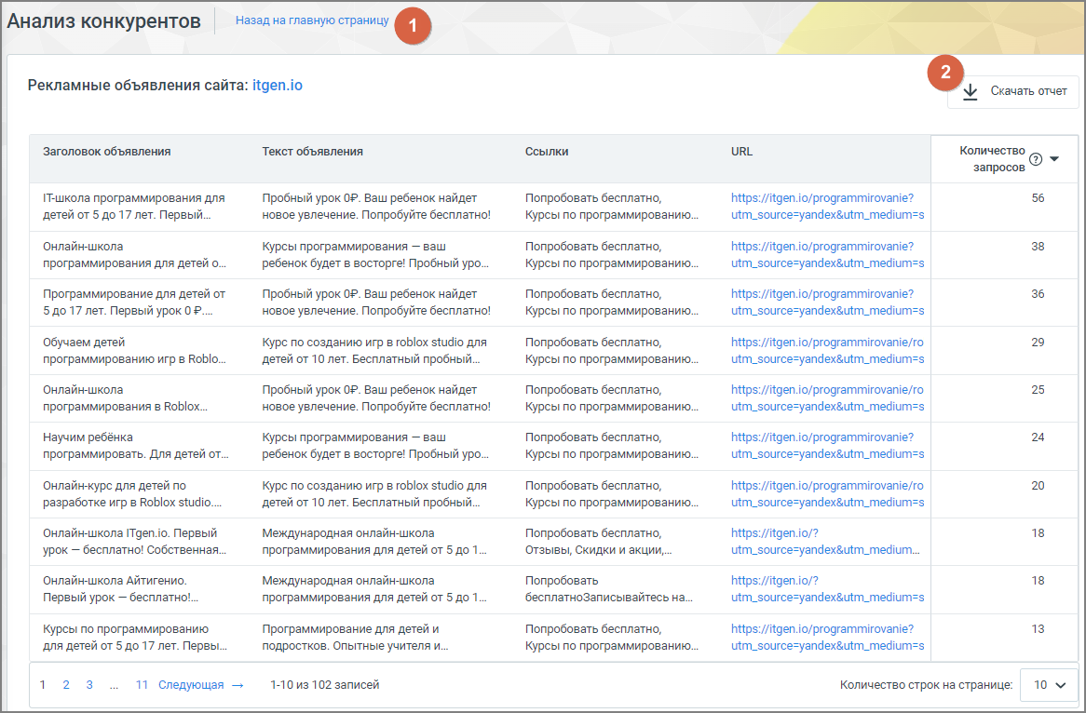Open URL in the Обучаем детей row
1086x713 pixels.
click(828, 351)
